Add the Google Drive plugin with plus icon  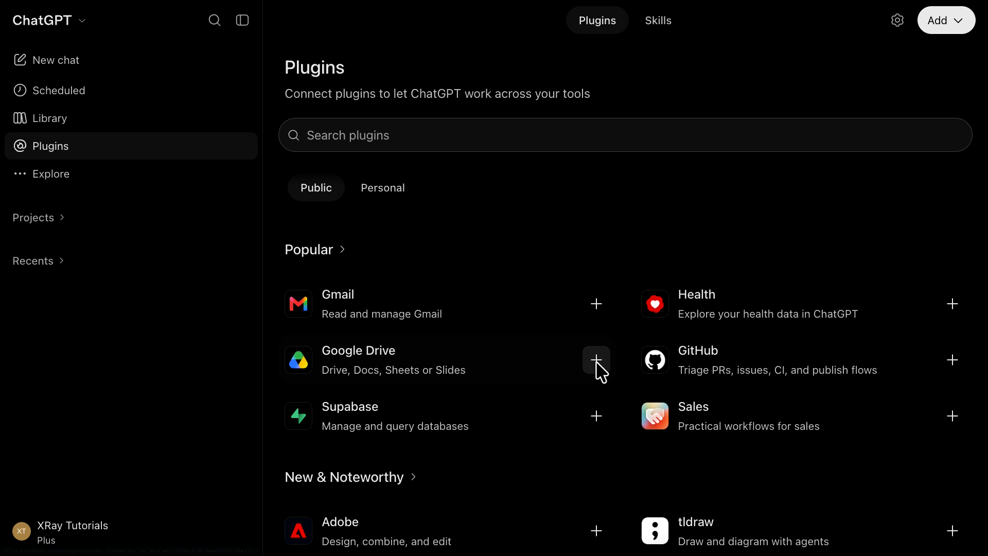(x=596, y=360)
